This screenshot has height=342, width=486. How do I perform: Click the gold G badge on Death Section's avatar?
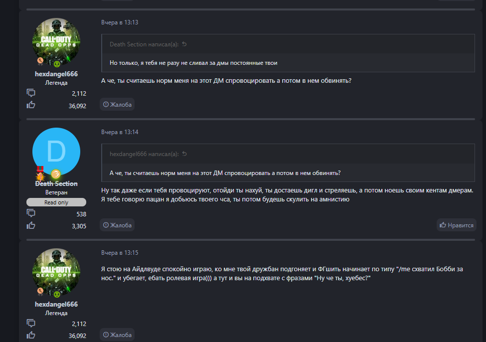56,173
